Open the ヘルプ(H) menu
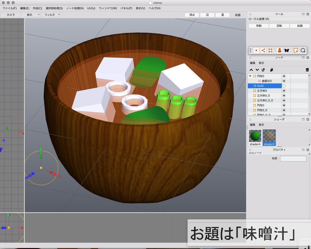Viewport: 311px width, 249px height. (154, 8)
